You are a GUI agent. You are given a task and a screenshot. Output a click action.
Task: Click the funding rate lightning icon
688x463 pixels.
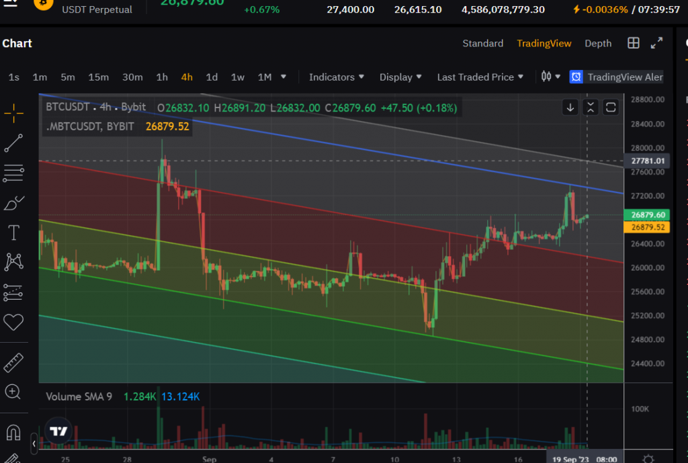click(x=576, y=9)
